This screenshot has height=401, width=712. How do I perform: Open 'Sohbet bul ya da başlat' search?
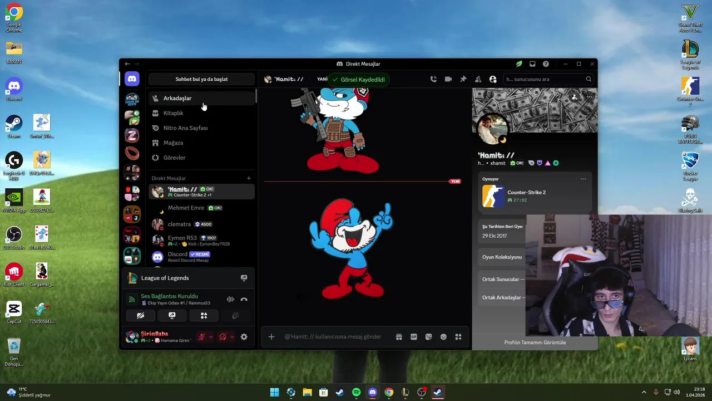(x=201, y=79)
